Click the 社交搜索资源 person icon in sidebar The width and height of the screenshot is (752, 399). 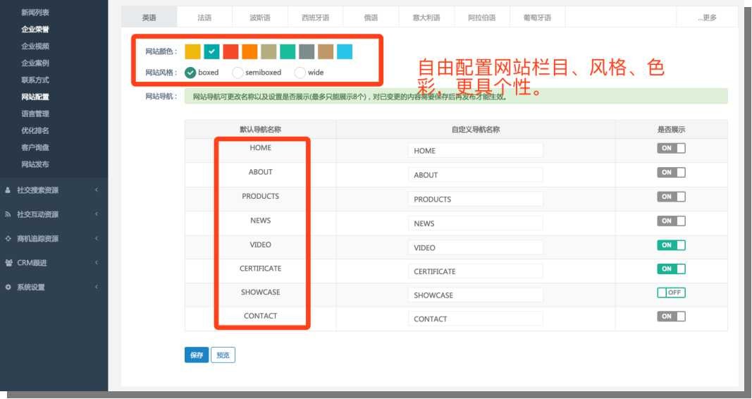click(x=8, y=190)
